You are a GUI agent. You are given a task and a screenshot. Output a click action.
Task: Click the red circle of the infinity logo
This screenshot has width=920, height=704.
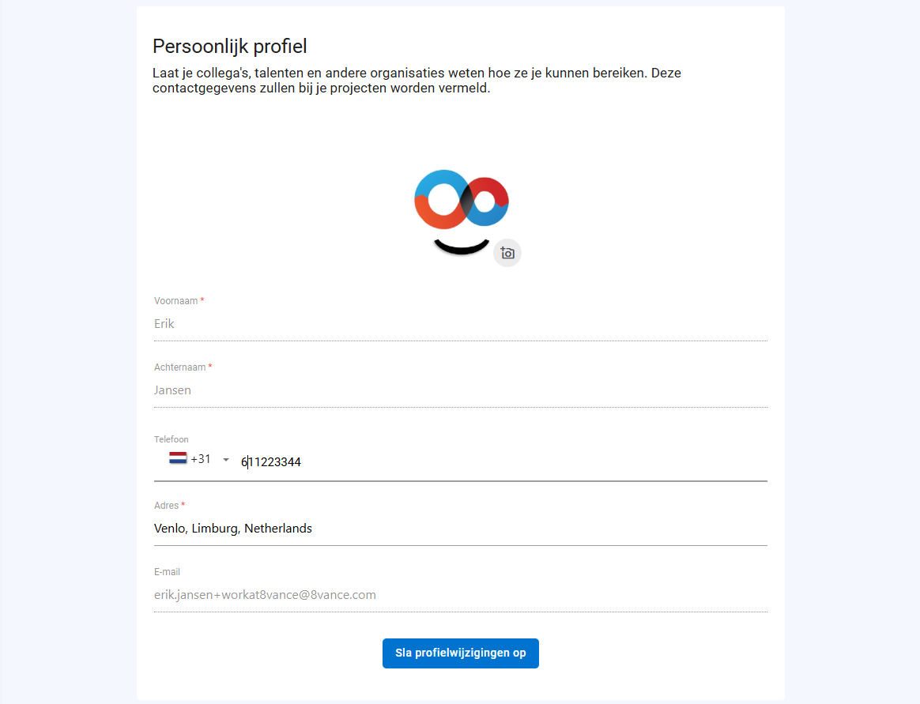(485, 201)
